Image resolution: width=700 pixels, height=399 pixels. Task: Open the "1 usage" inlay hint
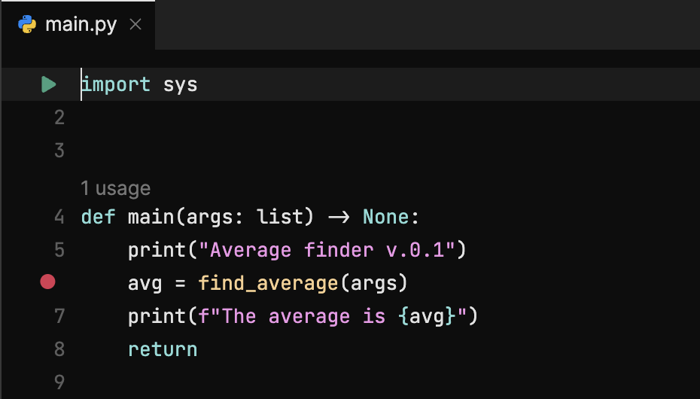coord(115,188)
